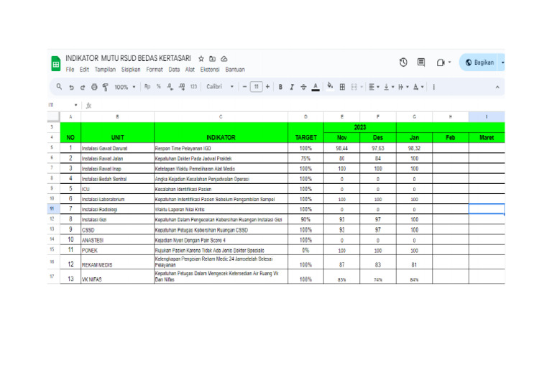Click the borders icon in toolbar

342,87
